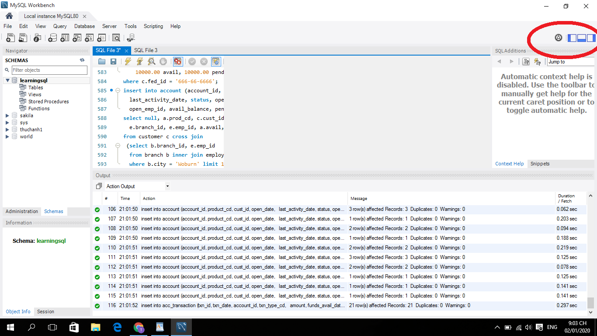Image resolution: width=597 pixels, height=336 pixels.
Task: Open Workbench preferences gear icon
Action: pos(559,38)
